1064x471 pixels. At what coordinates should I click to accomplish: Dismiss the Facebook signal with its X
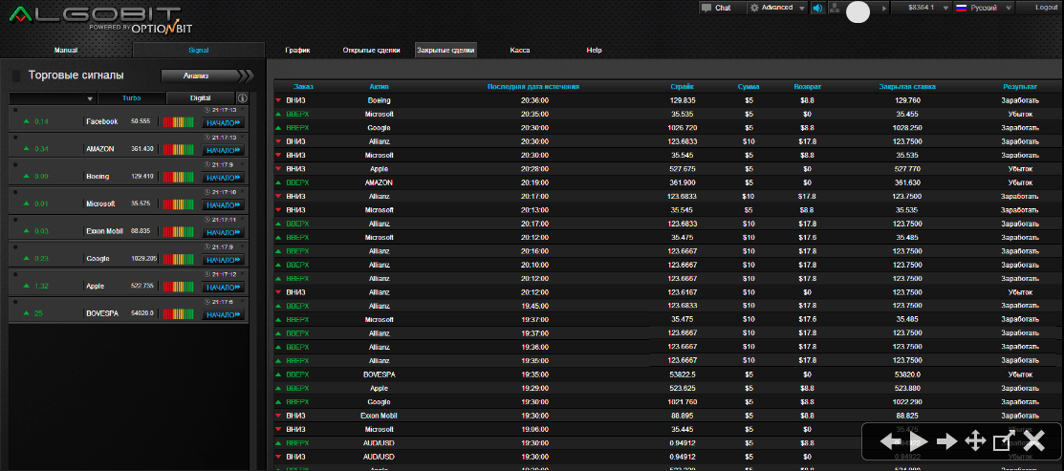click(243, 109)
